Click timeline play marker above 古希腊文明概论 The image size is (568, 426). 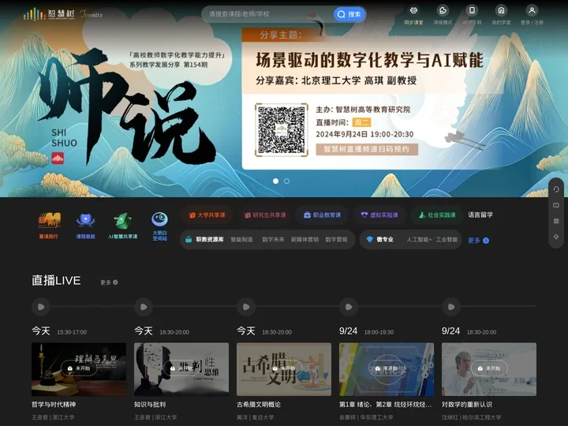[246, 307]
